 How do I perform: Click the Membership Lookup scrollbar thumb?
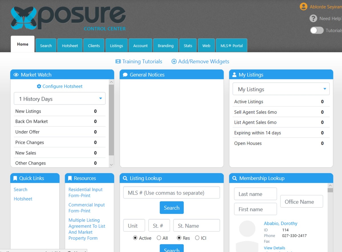(x=330, y=190)
